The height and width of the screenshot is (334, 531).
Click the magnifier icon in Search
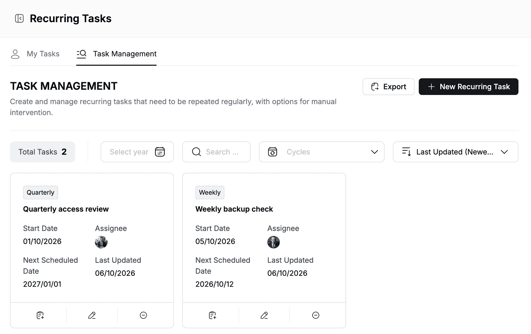[196, 152]
